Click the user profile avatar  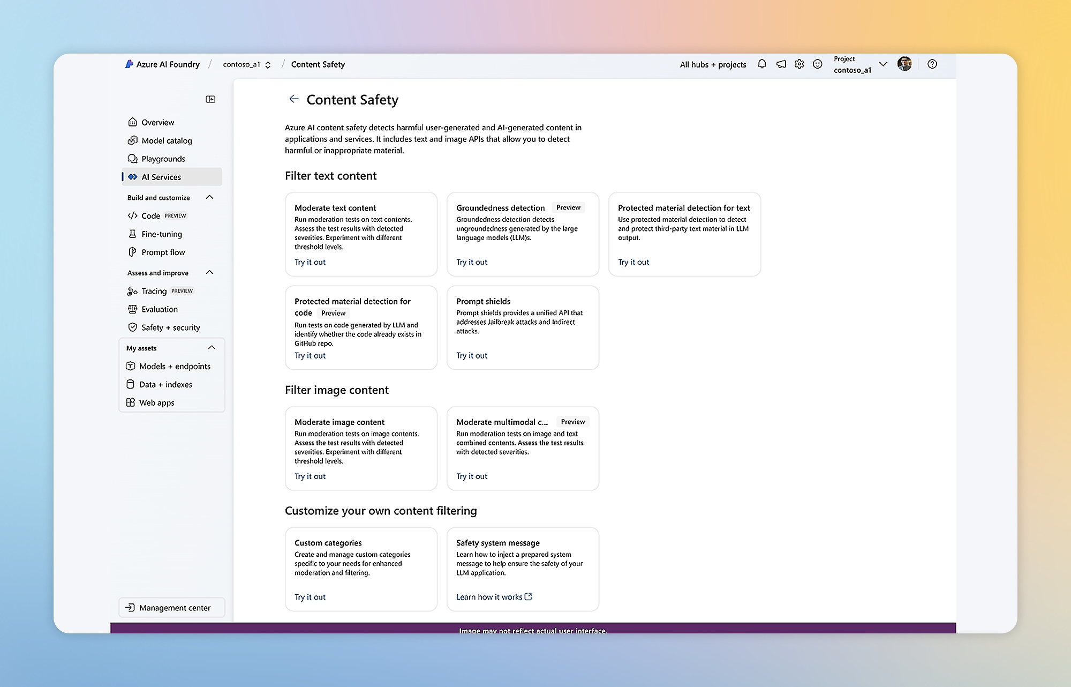point(904,64)
